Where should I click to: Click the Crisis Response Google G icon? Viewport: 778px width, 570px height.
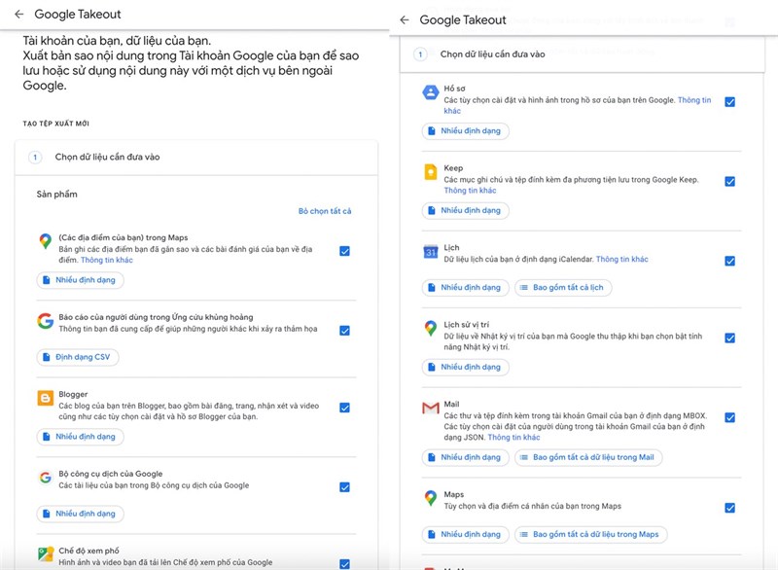pyautogui.click(x=45, y=320)
